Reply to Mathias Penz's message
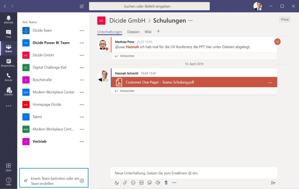This screenshot has height=189, width=299. tap(125, 56)
